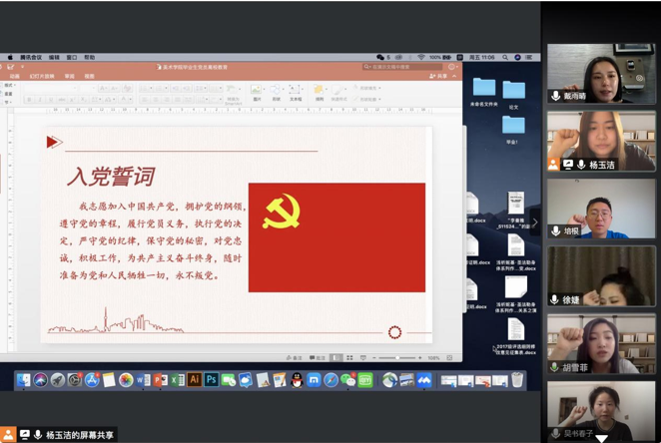Open the 帮助 menu in menu bar

click(x=90, y=57)
